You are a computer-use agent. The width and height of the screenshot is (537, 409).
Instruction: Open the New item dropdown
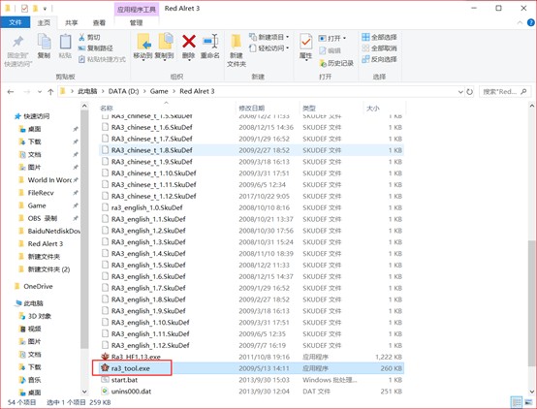pyautogui.click(x=287, y=37)
